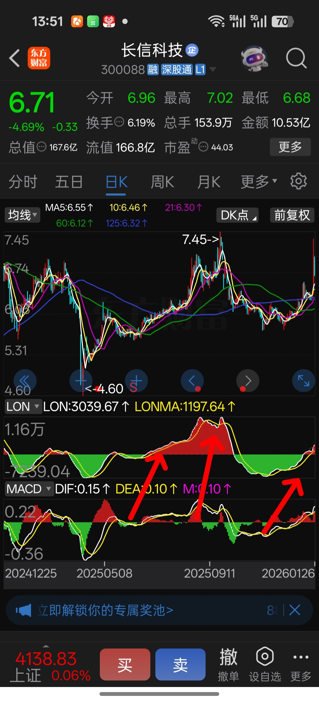Open the robot assistant avatar
Screen dimensions: 319x703
coord(254,58)
